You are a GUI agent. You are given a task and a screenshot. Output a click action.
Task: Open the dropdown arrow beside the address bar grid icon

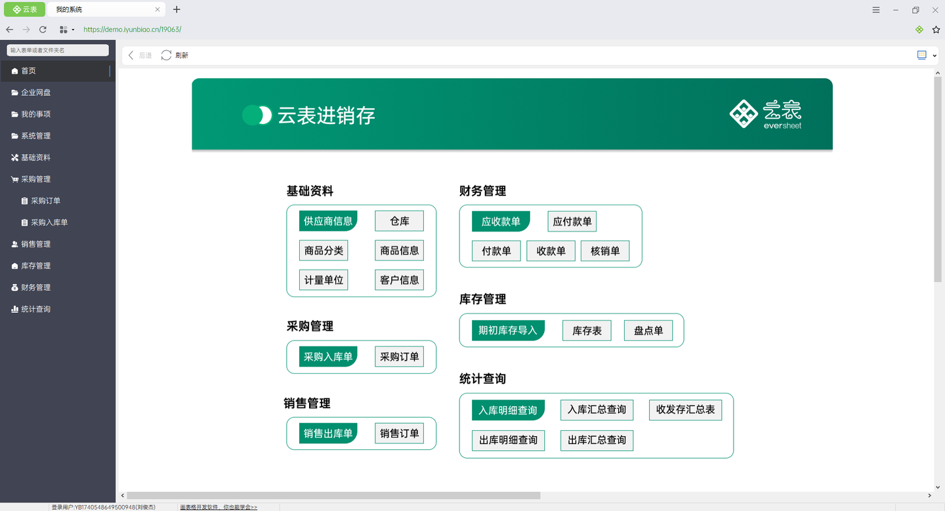[73, 30]
